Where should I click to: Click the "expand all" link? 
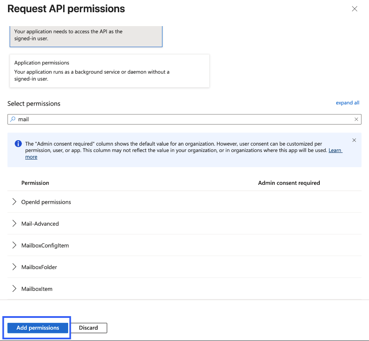(x=347, y=103)
